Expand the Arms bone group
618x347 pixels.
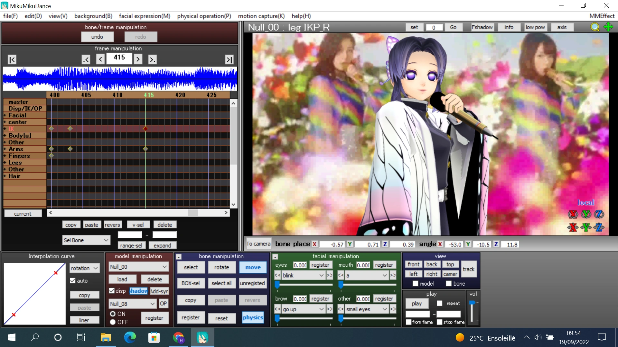[x=5, y=149]
